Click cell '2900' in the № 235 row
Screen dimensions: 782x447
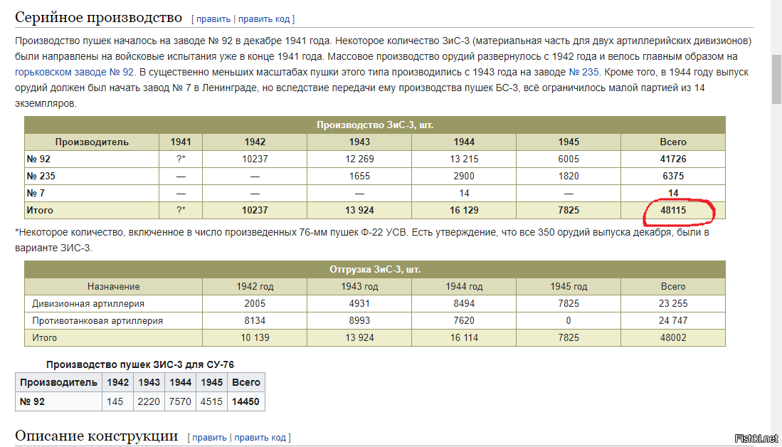pos(464,176)
